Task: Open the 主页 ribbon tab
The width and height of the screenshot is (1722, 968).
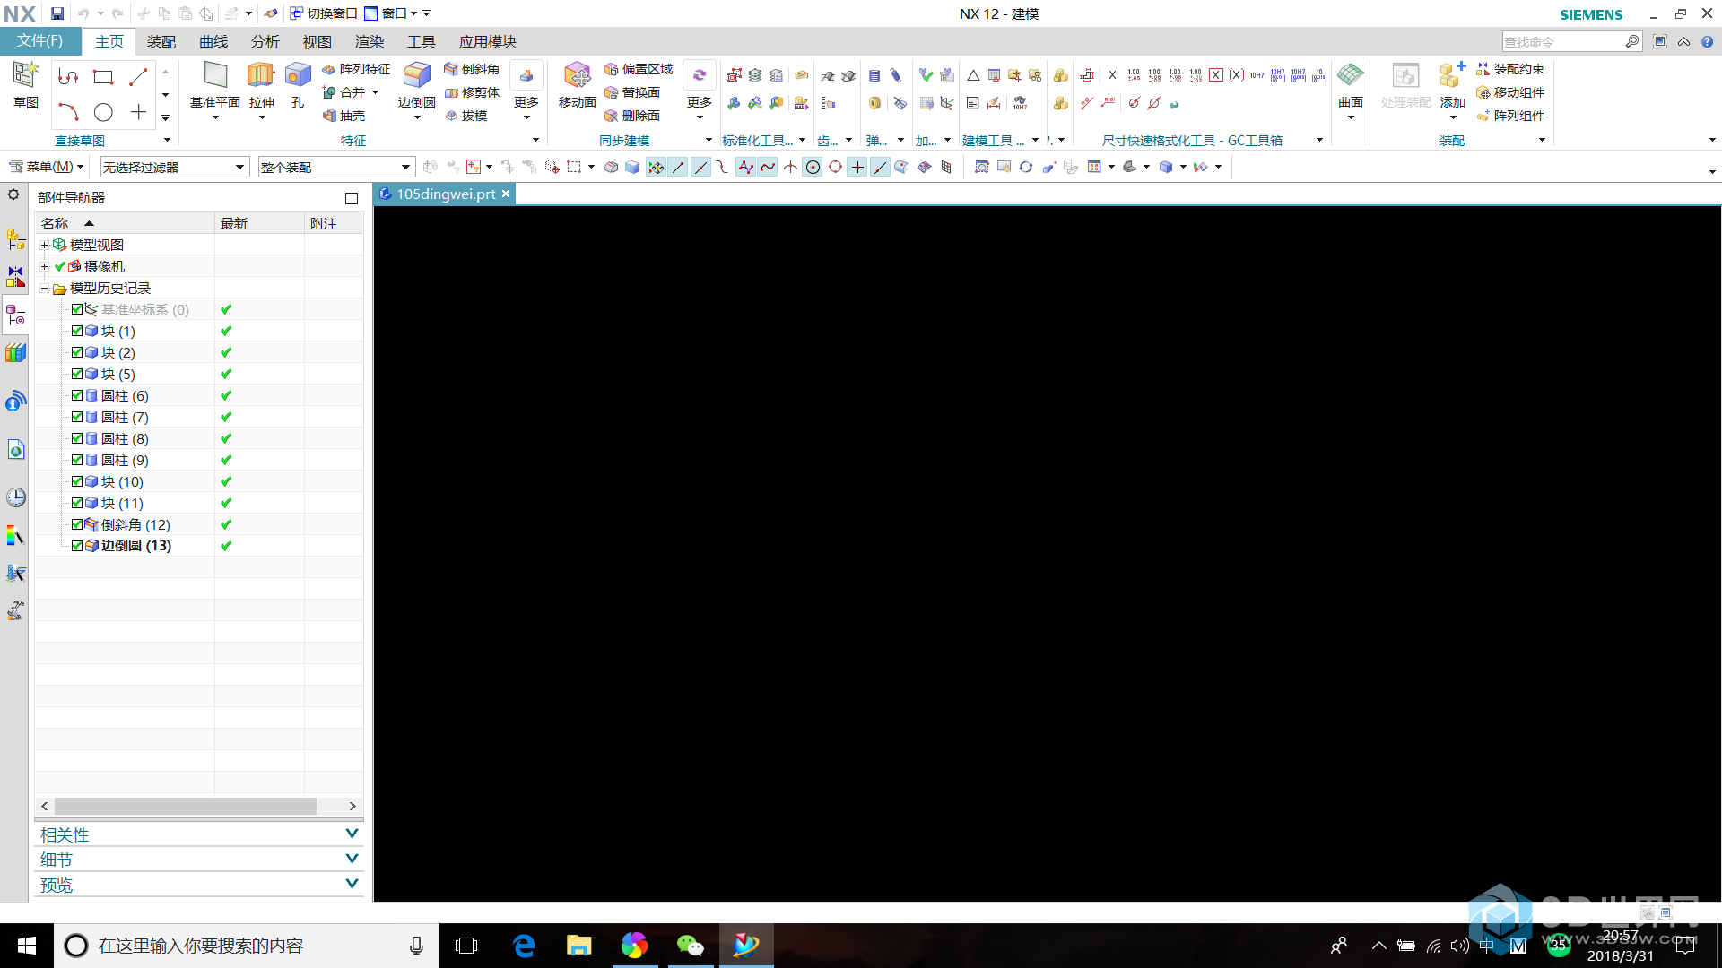Action: 108,41
